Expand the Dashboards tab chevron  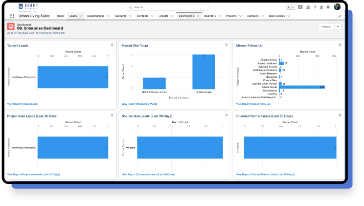point(198,16)
